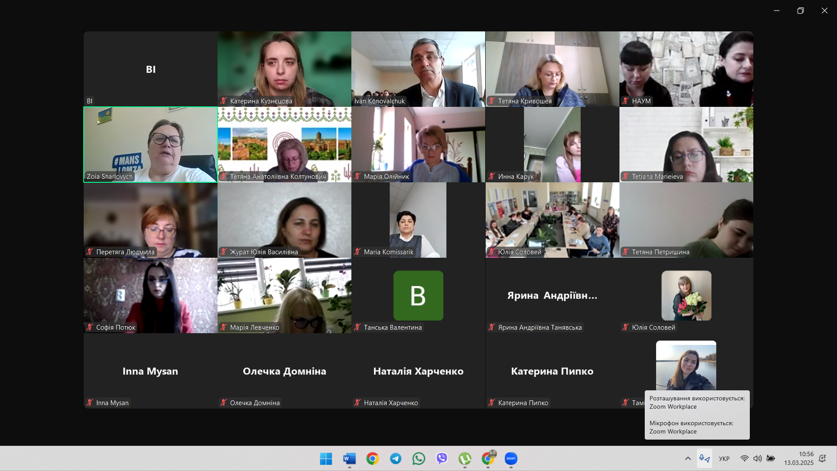Click muted mic icon beside НАУМ
The width and height of the screenshot is (837, 471).
pos(626,101)
